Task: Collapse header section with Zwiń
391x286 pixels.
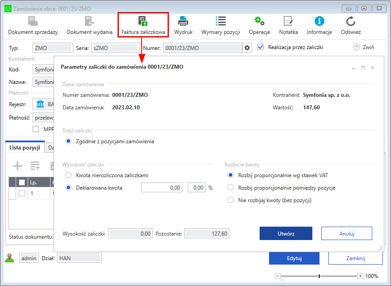Action: 364,47
